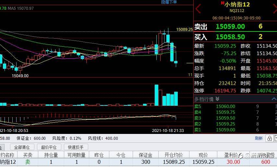This screenshot has width=277, height=167.
Task: Click the 刷新 refresh link
Action: 259,138
